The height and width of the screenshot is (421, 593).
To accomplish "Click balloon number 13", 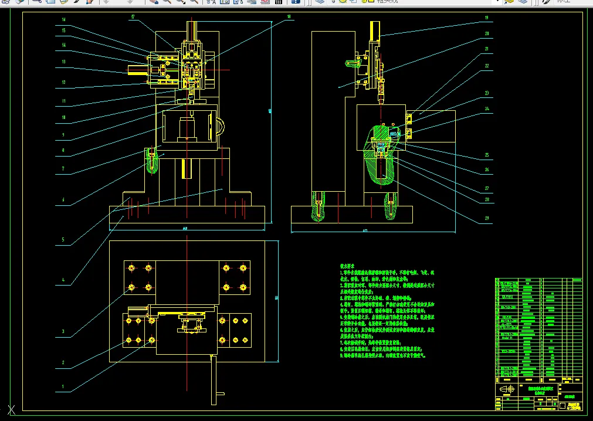I will point(63,62).
